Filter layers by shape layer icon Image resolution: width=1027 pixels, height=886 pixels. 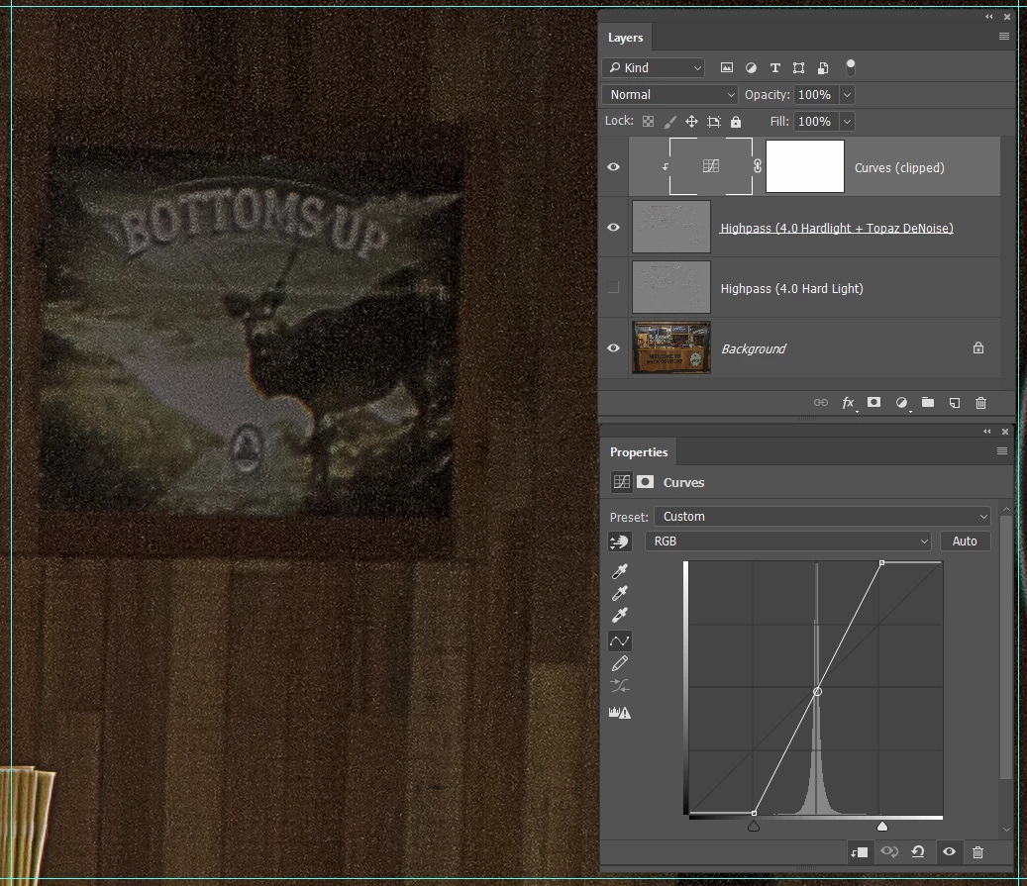[798, 67]
